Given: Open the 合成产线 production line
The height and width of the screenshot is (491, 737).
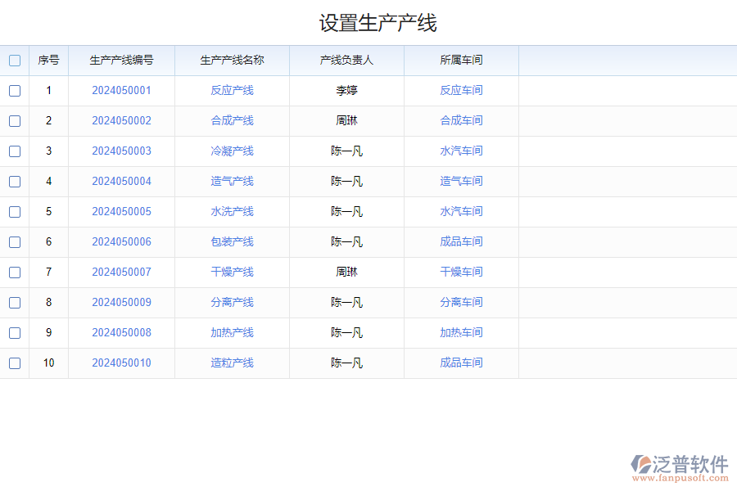Looking at the screenshot, I should tap(232, 120).
